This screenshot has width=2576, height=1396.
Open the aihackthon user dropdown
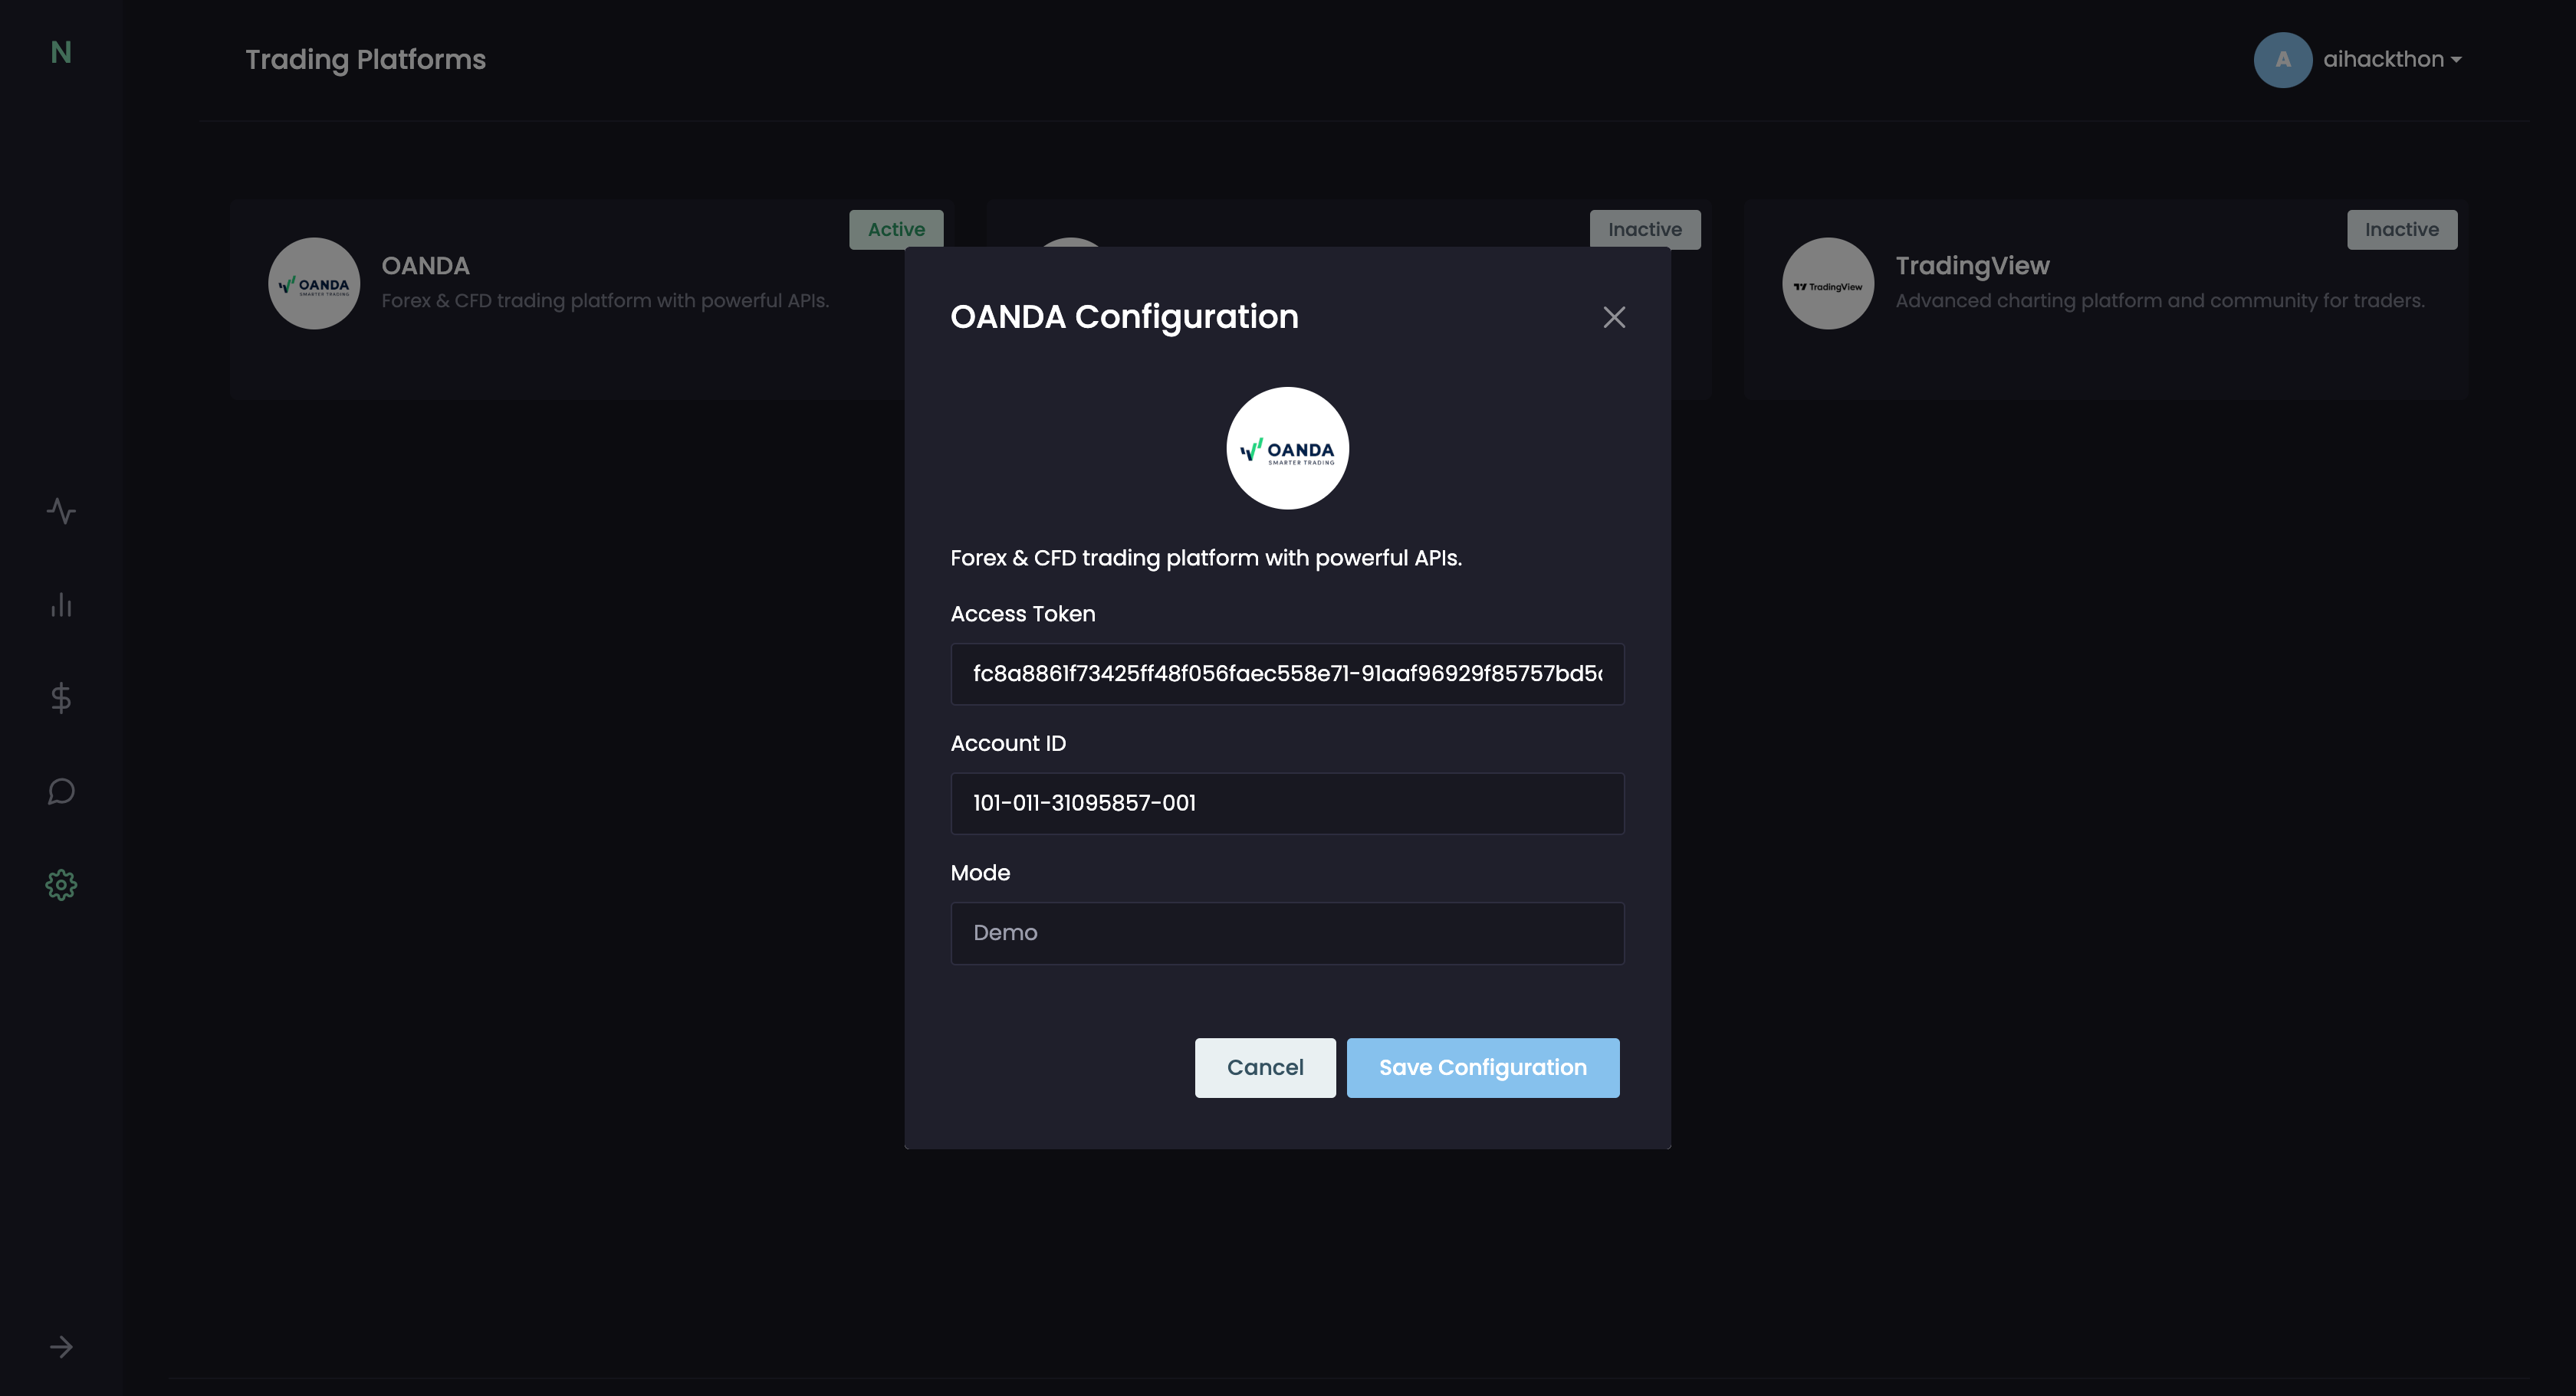[2392, 60]
